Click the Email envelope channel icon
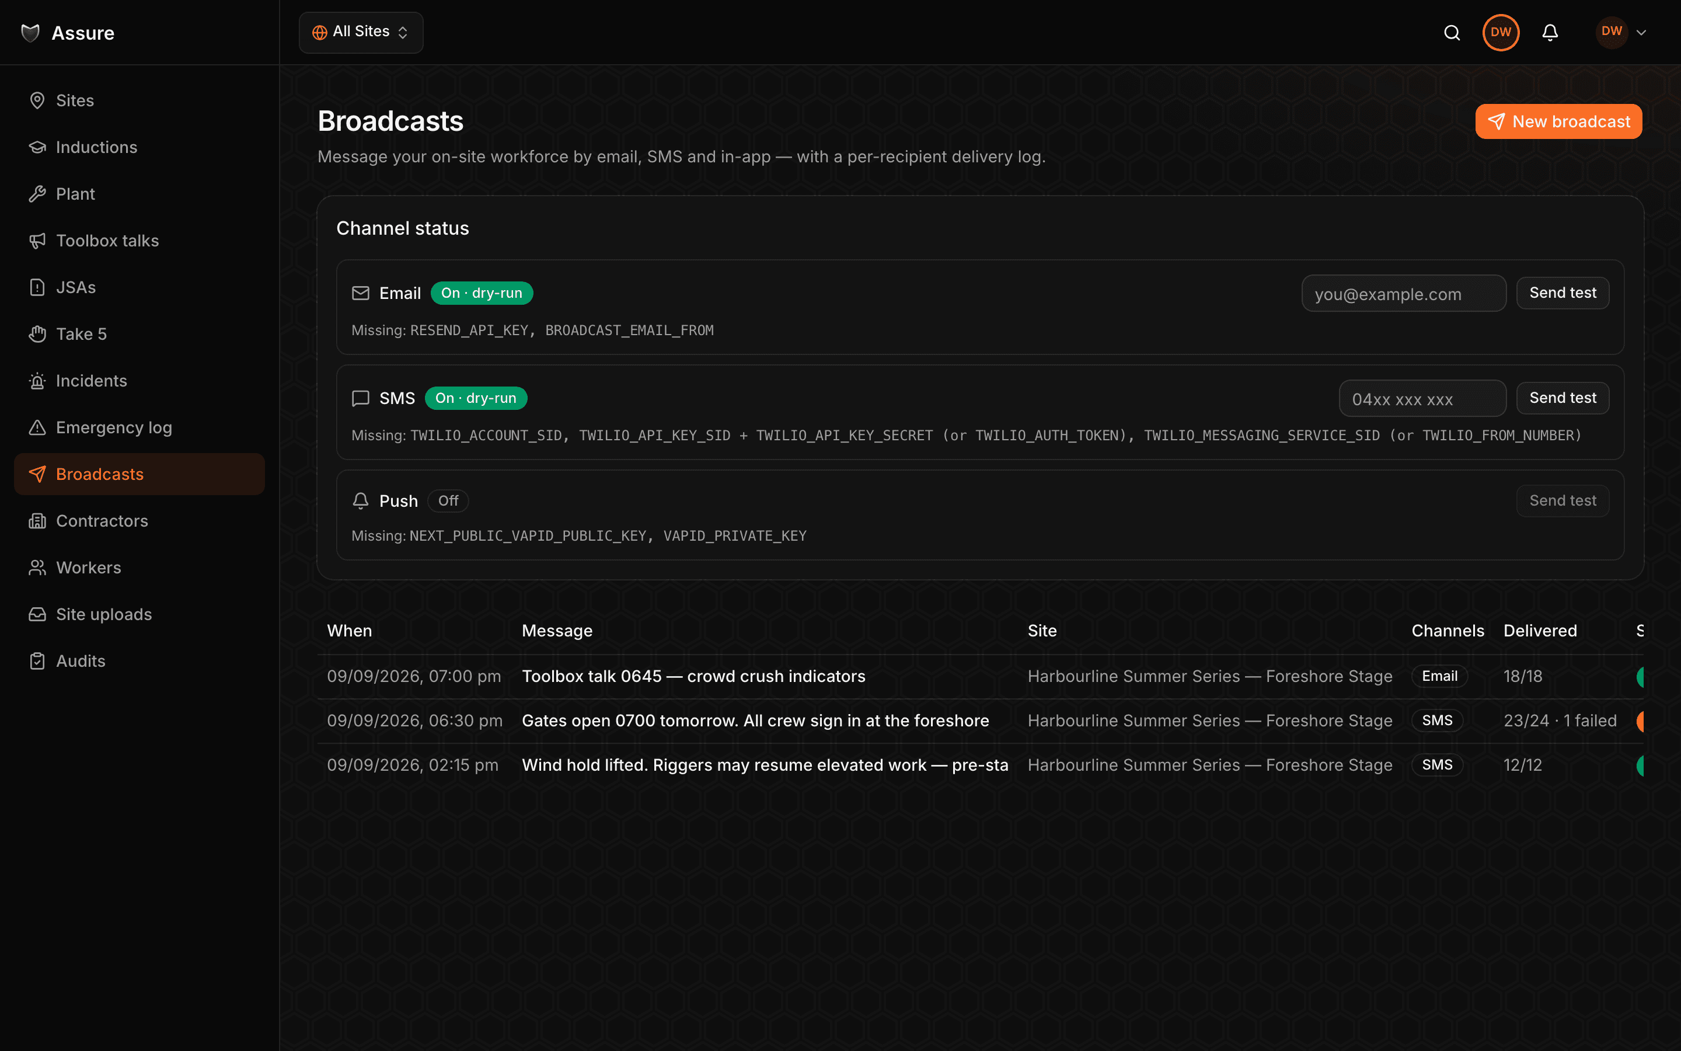The width and height of the screenshot is (1681, 1051). coord(361,293)
